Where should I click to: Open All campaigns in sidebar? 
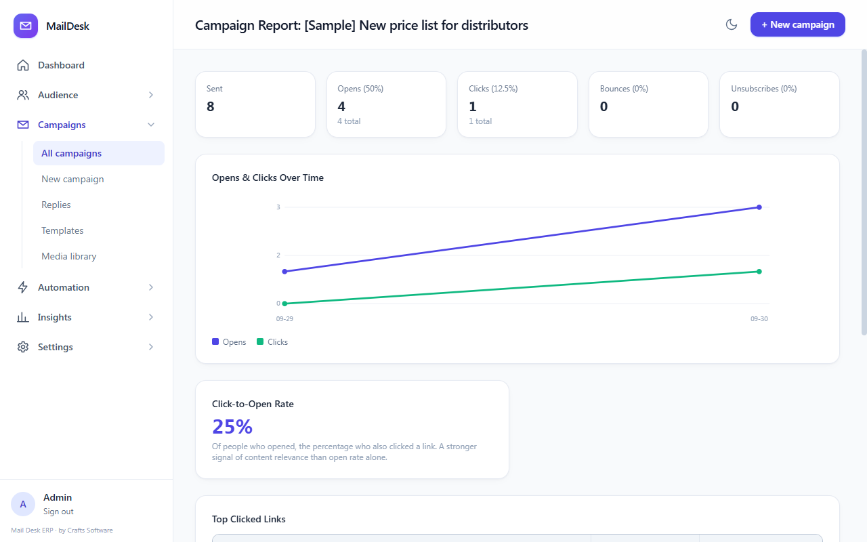coord(99,153)
